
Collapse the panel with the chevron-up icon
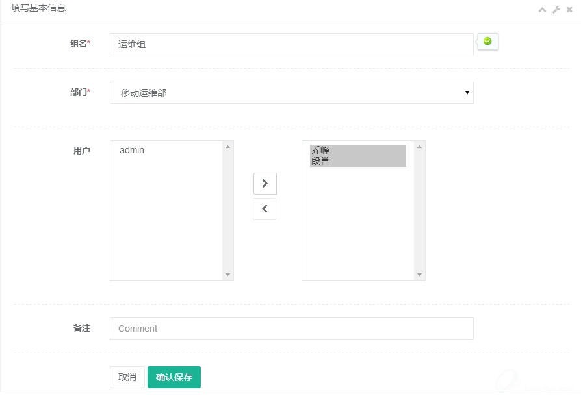[x=542, y=10]
